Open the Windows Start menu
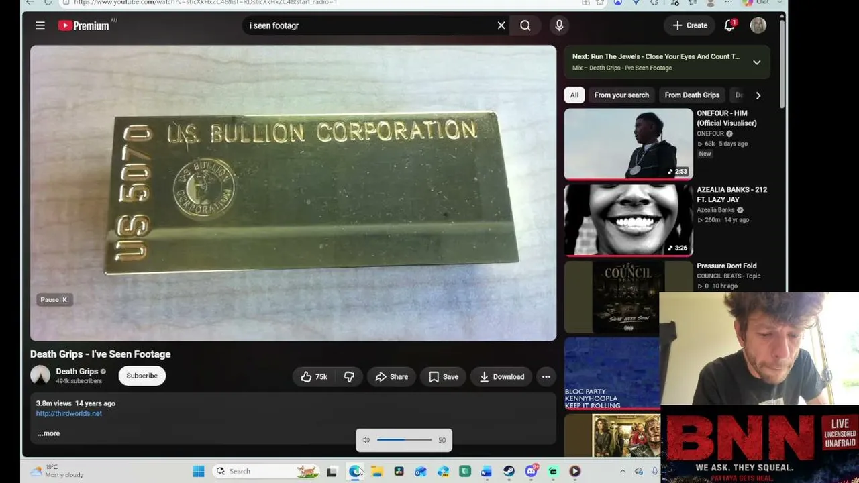 [199, 471]
